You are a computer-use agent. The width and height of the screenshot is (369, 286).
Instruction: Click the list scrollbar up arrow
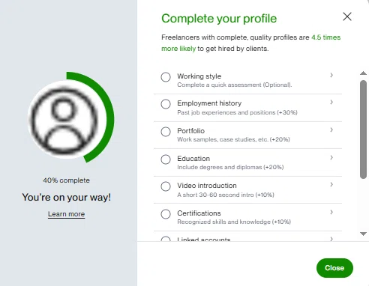[363, 73]
